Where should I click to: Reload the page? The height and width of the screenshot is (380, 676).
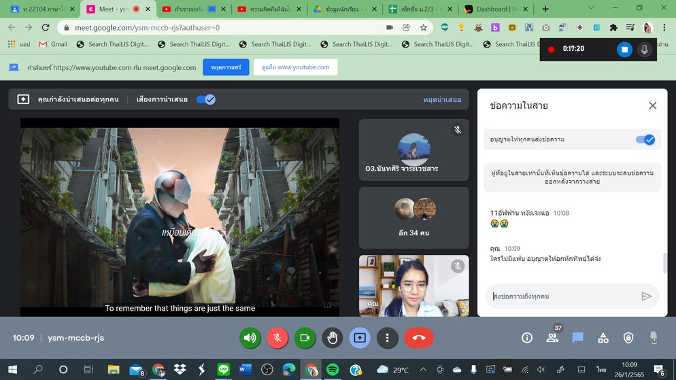pos(46,28)
